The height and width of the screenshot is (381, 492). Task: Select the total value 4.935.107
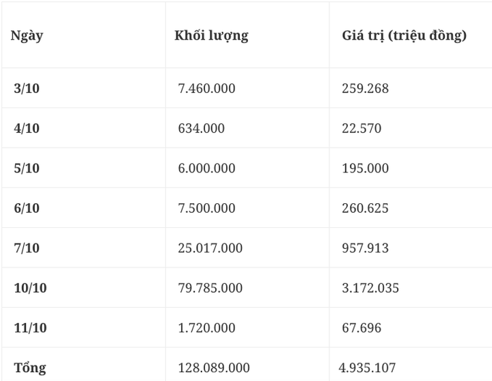pyautogui.click(x=367, y=367)
